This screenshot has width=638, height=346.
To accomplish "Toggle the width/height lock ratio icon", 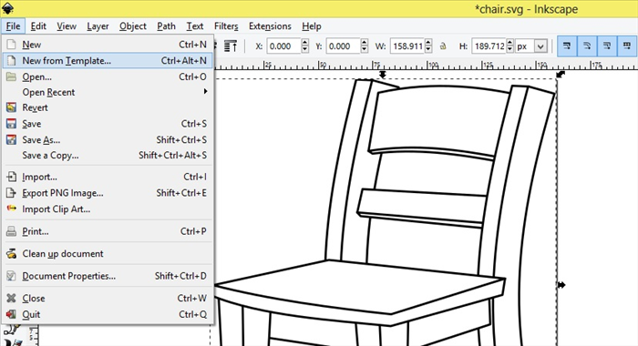I will 443,46.
